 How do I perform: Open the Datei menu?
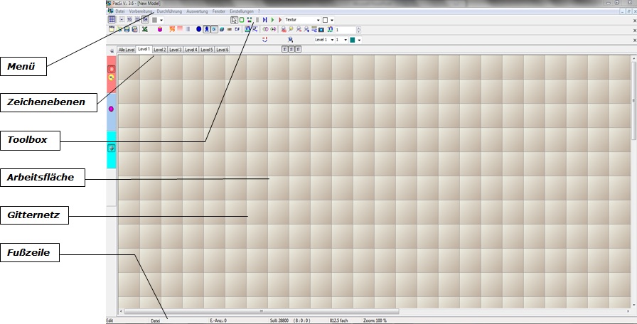[120, 11]
